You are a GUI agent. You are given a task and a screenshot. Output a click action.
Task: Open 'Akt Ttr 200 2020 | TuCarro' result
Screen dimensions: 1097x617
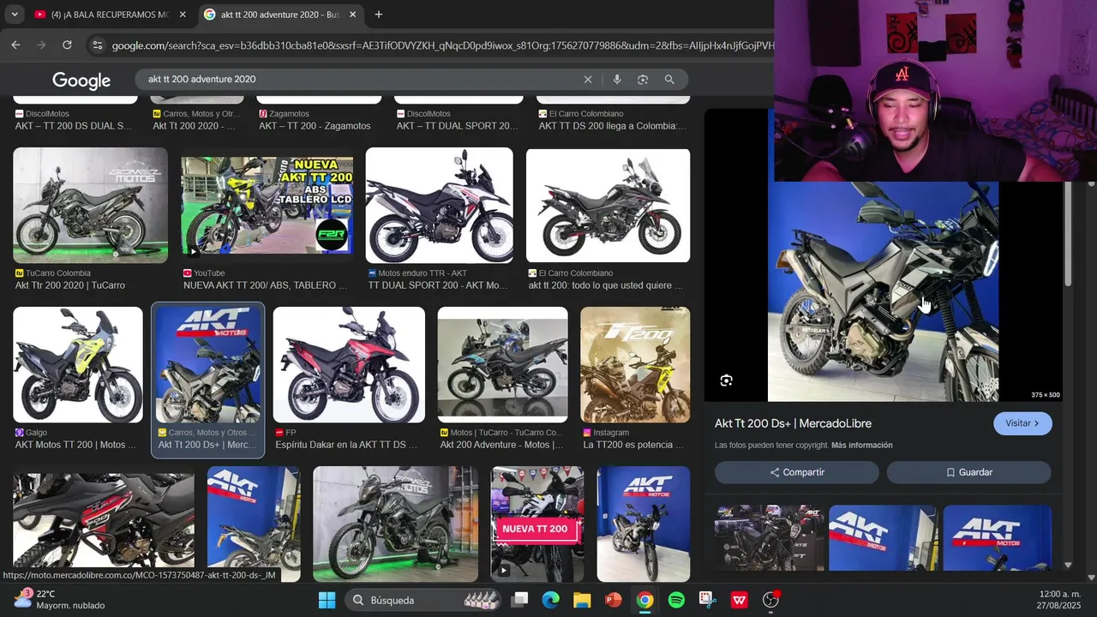coord(70,285)
